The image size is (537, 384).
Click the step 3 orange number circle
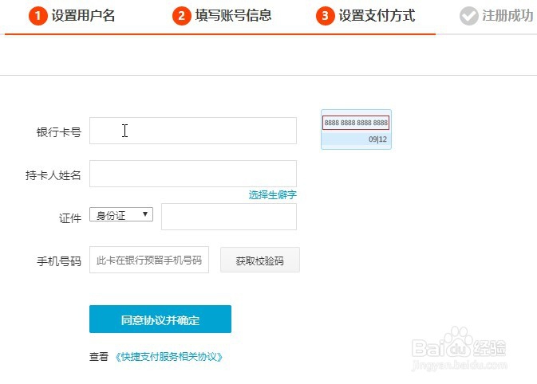click(x=325, y=16)
